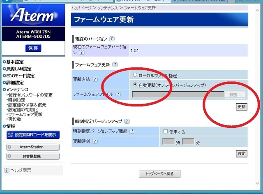Screen dimensions: 263x194
Task: Click ヘルプ表示 link
Action: tap(21, 170)
